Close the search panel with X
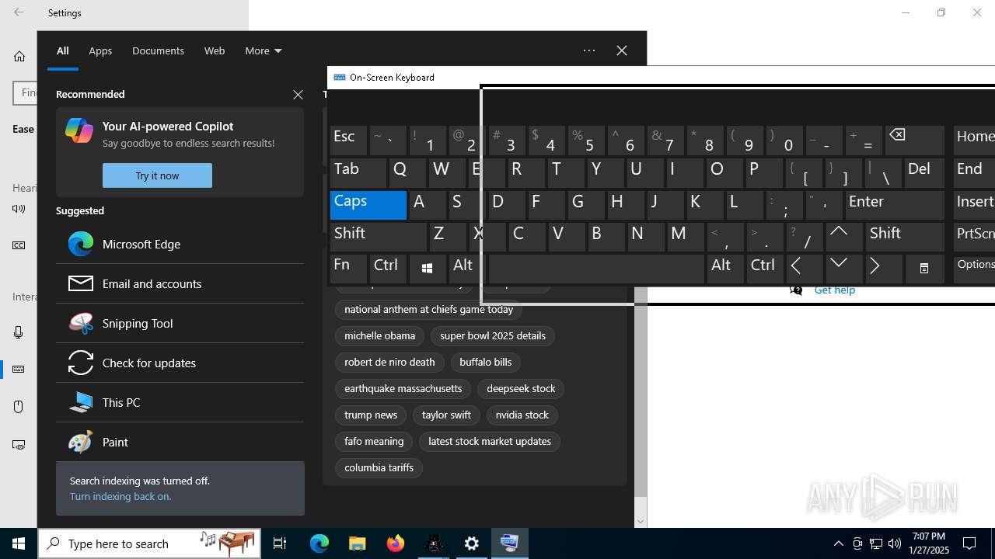Screen dimensions: 995x559 click(622, 50)
